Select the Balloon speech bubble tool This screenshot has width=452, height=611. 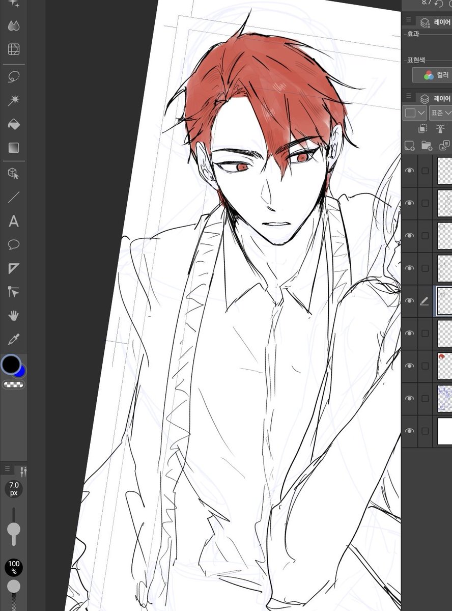coord(14,245)
